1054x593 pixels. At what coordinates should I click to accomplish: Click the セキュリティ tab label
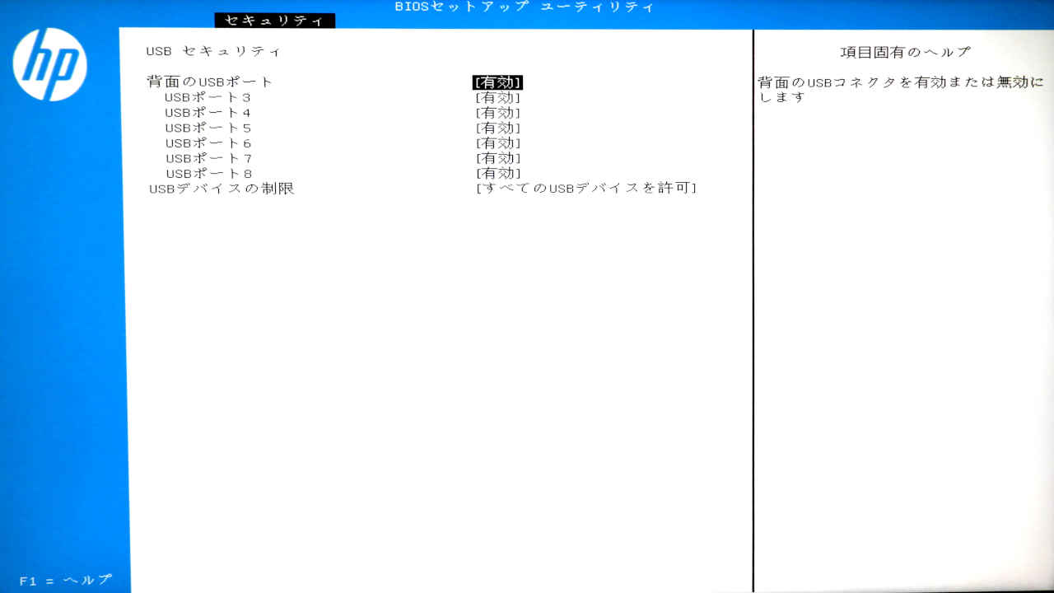275,21
